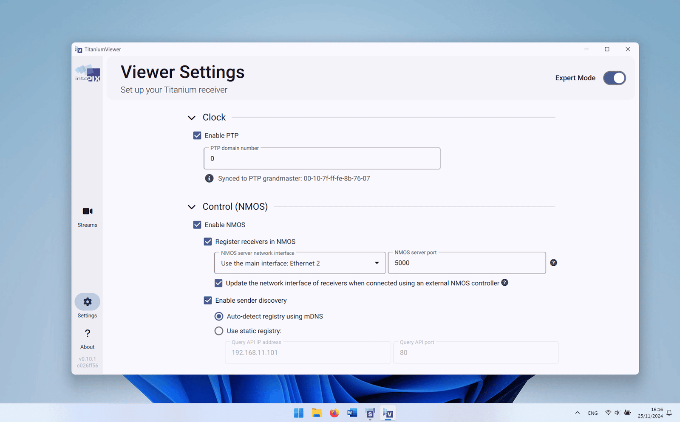Image resolution: width=680 pixels, height=422 pixels.
Task: Turn off the Expert Mode switch
Action: point(614,78)
